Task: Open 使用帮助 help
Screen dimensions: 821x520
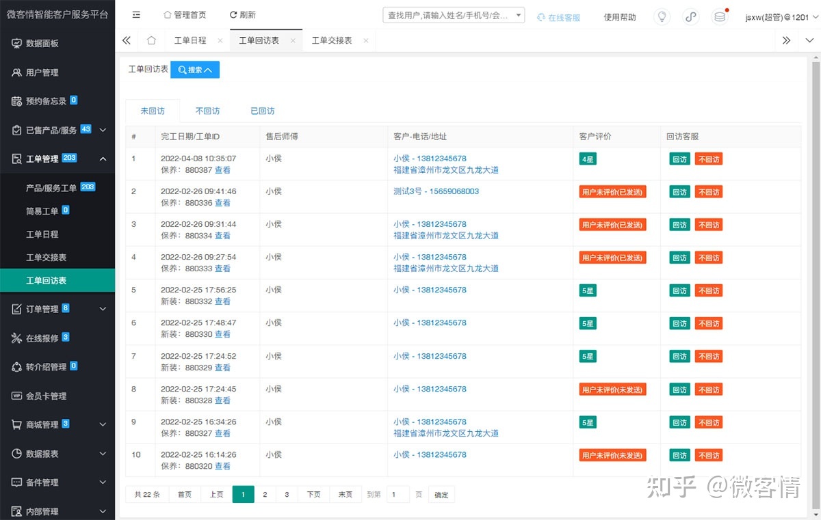Action: (620, 18)
